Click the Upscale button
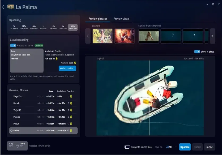 click(x=185, y=147)
